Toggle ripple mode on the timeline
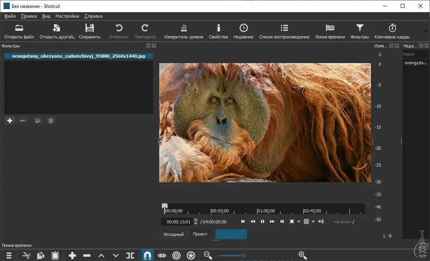The width and height of the screenshot is (430, 261). click(176, 256)
